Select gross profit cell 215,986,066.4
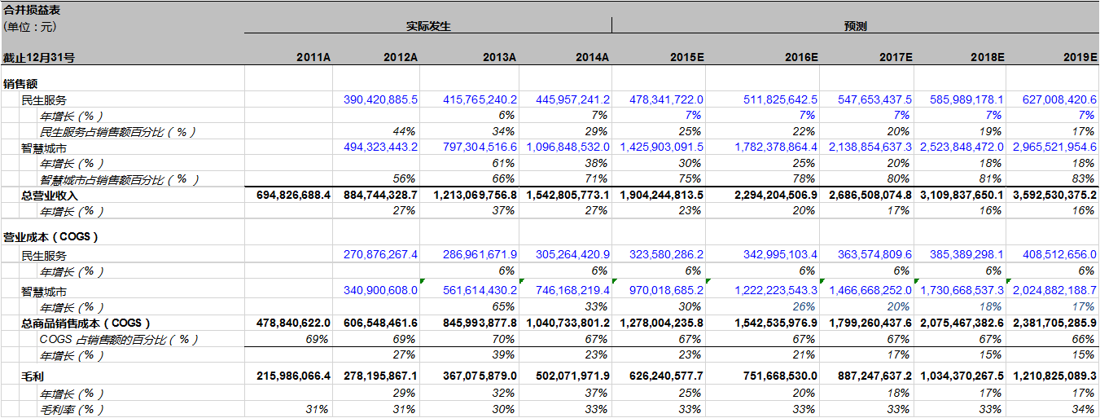This screenshot has width=1100, height=418. click(x=293, y=378)
